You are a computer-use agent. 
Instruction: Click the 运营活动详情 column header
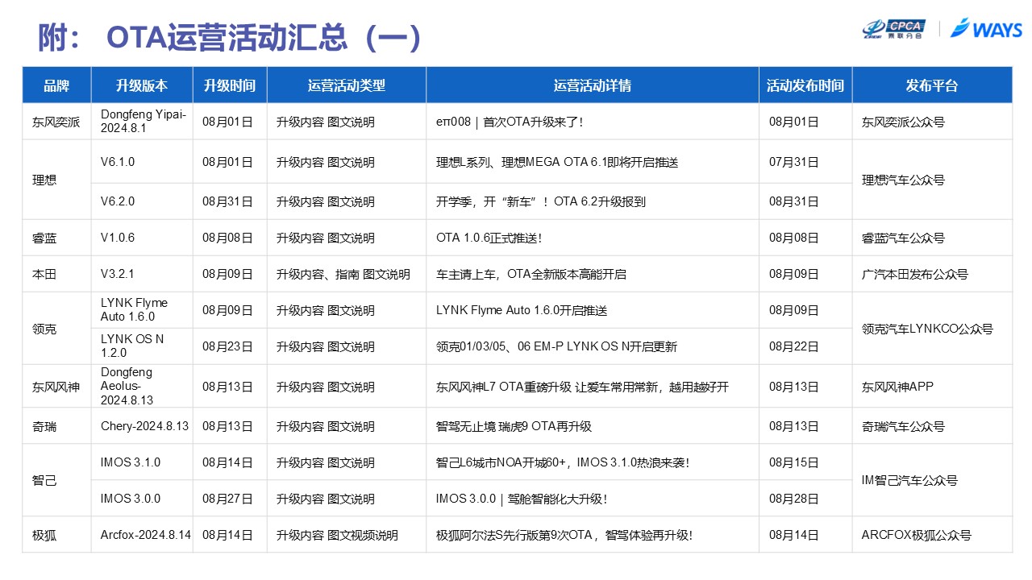[593, 85]
